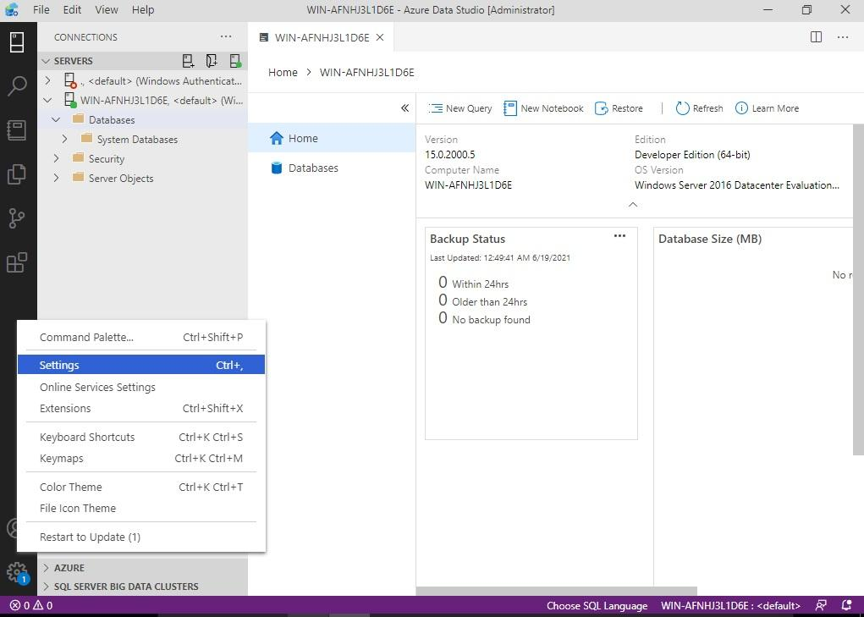The image size is (864, 617).
Task: Open the Connections view in the activity bar
Action: coord(17,42)
